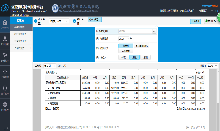Expand the 后勤综合楼 row
Viewport: 220px width, 131px height.
coord(48,93)
